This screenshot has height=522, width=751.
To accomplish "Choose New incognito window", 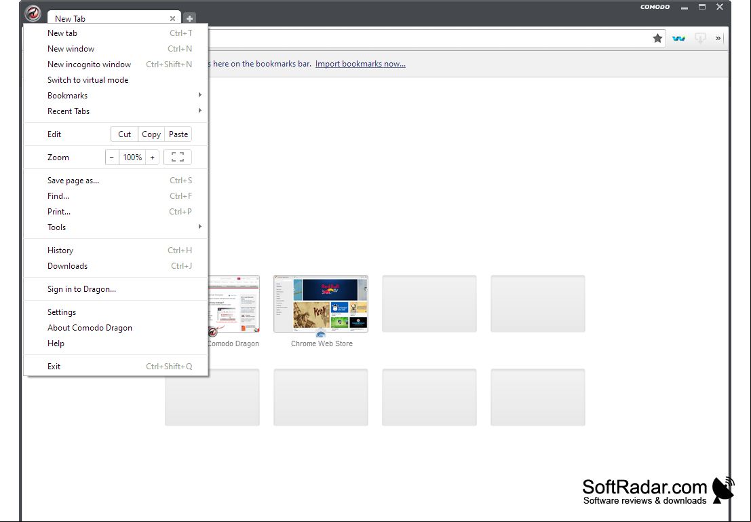I will pos(116,64).
